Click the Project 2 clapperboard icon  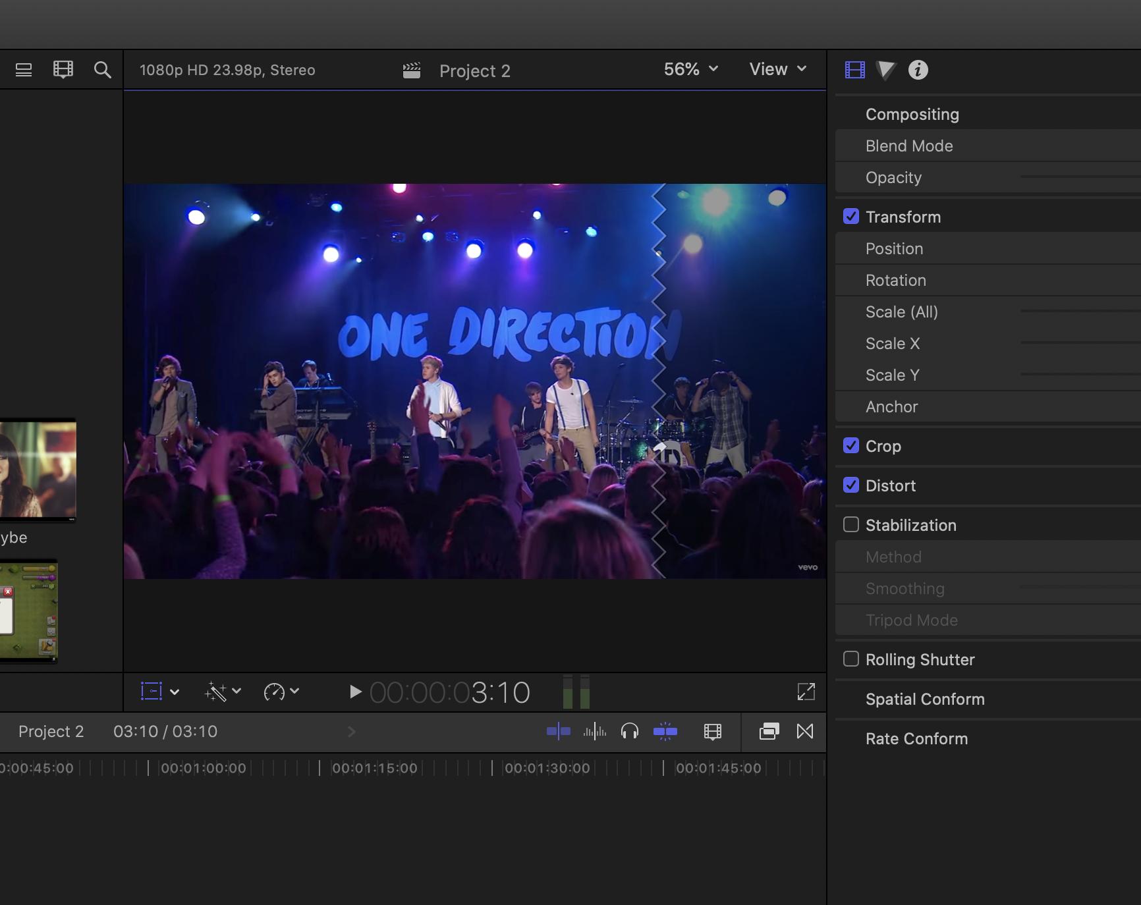click(x=412, y=70)
